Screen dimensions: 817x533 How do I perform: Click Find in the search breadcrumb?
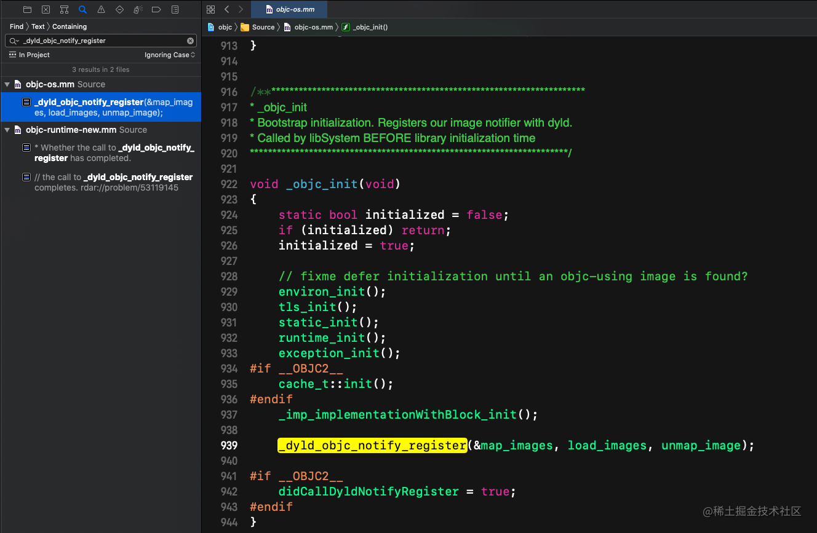(17, 26)
